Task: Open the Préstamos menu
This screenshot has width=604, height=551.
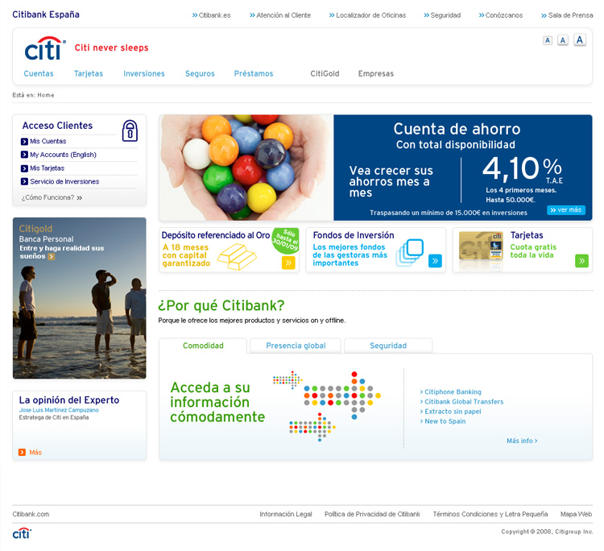Action: (254, 73)
